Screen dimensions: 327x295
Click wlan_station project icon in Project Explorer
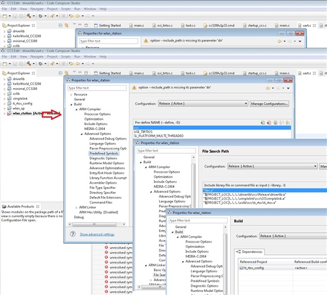click(9, 113)
